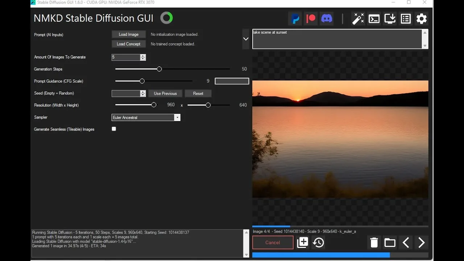464x261 pixels.
Task: Expand the prompt options chevron
Action: pos(246,39)
